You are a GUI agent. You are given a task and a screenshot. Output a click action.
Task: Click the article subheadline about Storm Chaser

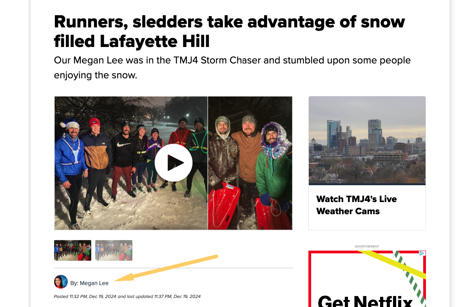click(232, 67)
